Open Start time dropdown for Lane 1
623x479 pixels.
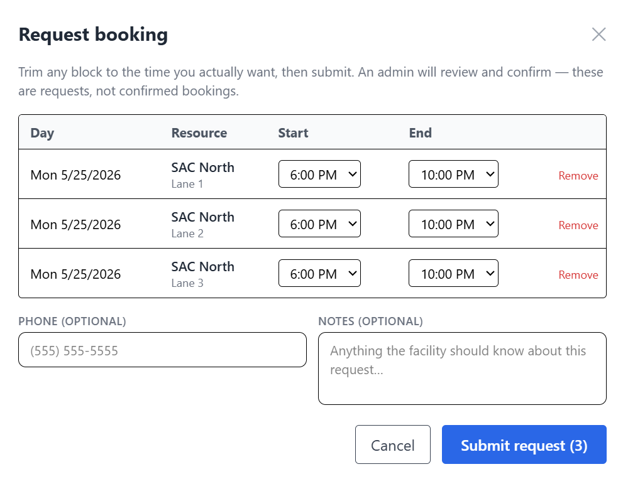click(319, 175)
